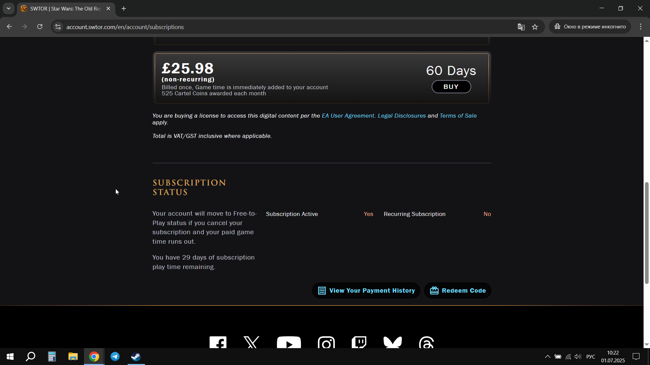Click the scrollbar up arrow
This screenshot has height=365, width=650.
pyautogui.click(x=647, y=41)
